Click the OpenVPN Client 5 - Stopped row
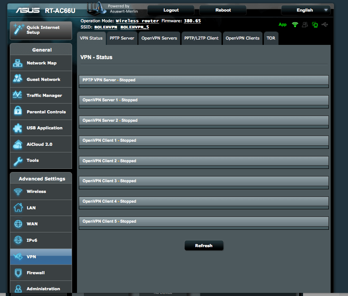This screenshot has width=348, height=296. 204,221
